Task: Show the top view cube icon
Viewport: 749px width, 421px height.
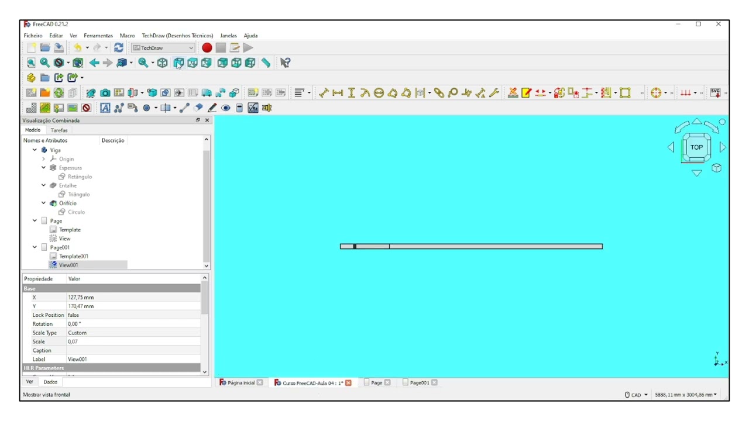Action: (x=192, y=63)
